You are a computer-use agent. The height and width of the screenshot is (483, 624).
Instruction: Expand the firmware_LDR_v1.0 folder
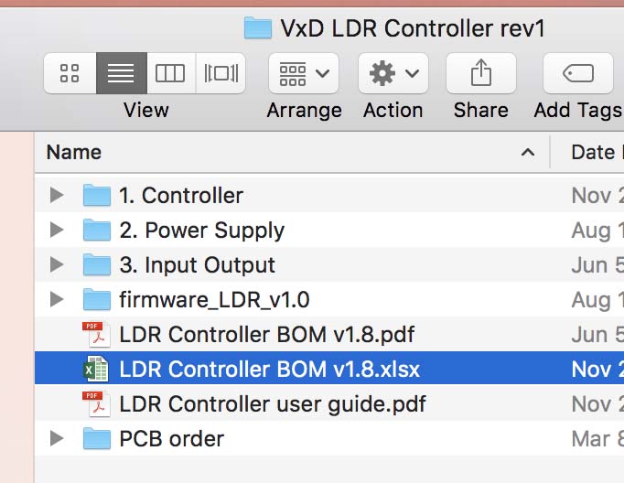point(57,299)
